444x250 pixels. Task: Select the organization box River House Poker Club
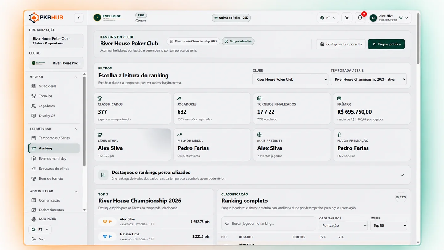[x=56, y=41]
